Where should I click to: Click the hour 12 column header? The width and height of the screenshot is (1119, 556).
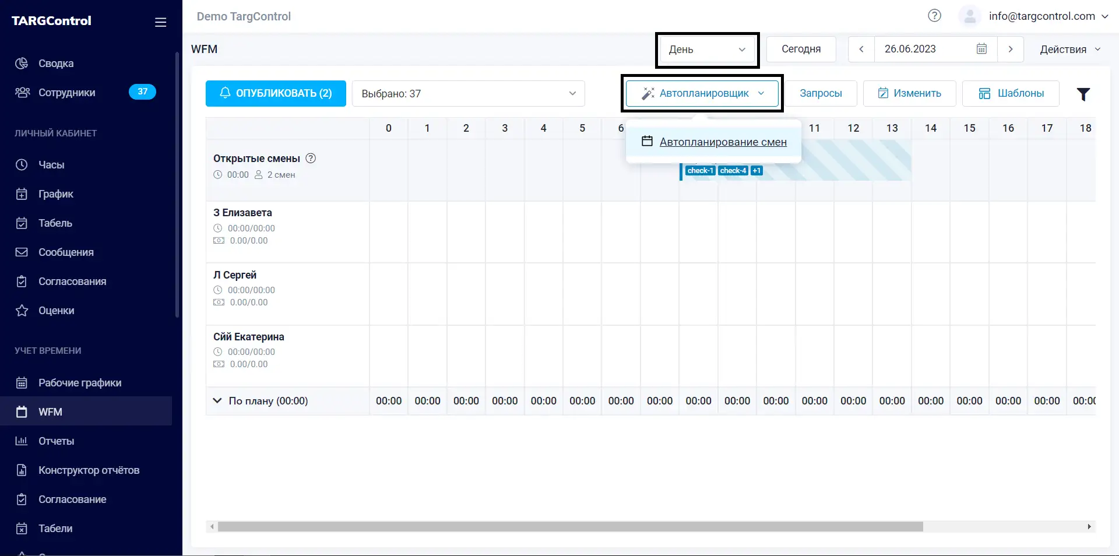[853, 128]
